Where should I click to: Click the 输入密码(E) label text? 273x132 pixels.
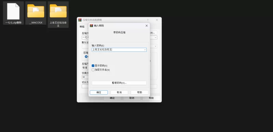(x=98, y=45)
